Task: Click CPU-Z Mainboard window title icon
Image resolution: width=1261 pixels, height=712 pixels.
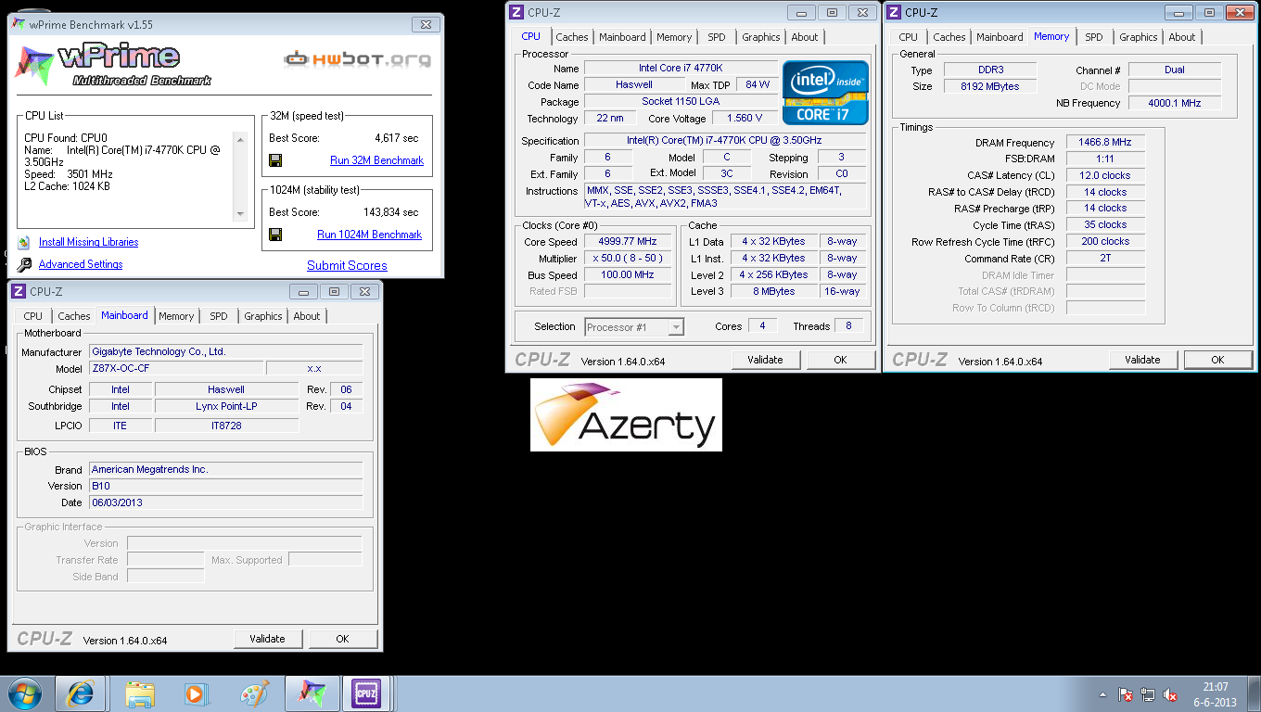Action: 18,291
